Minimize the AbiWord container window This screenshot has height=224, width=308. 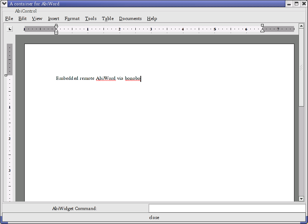[289, 4]
